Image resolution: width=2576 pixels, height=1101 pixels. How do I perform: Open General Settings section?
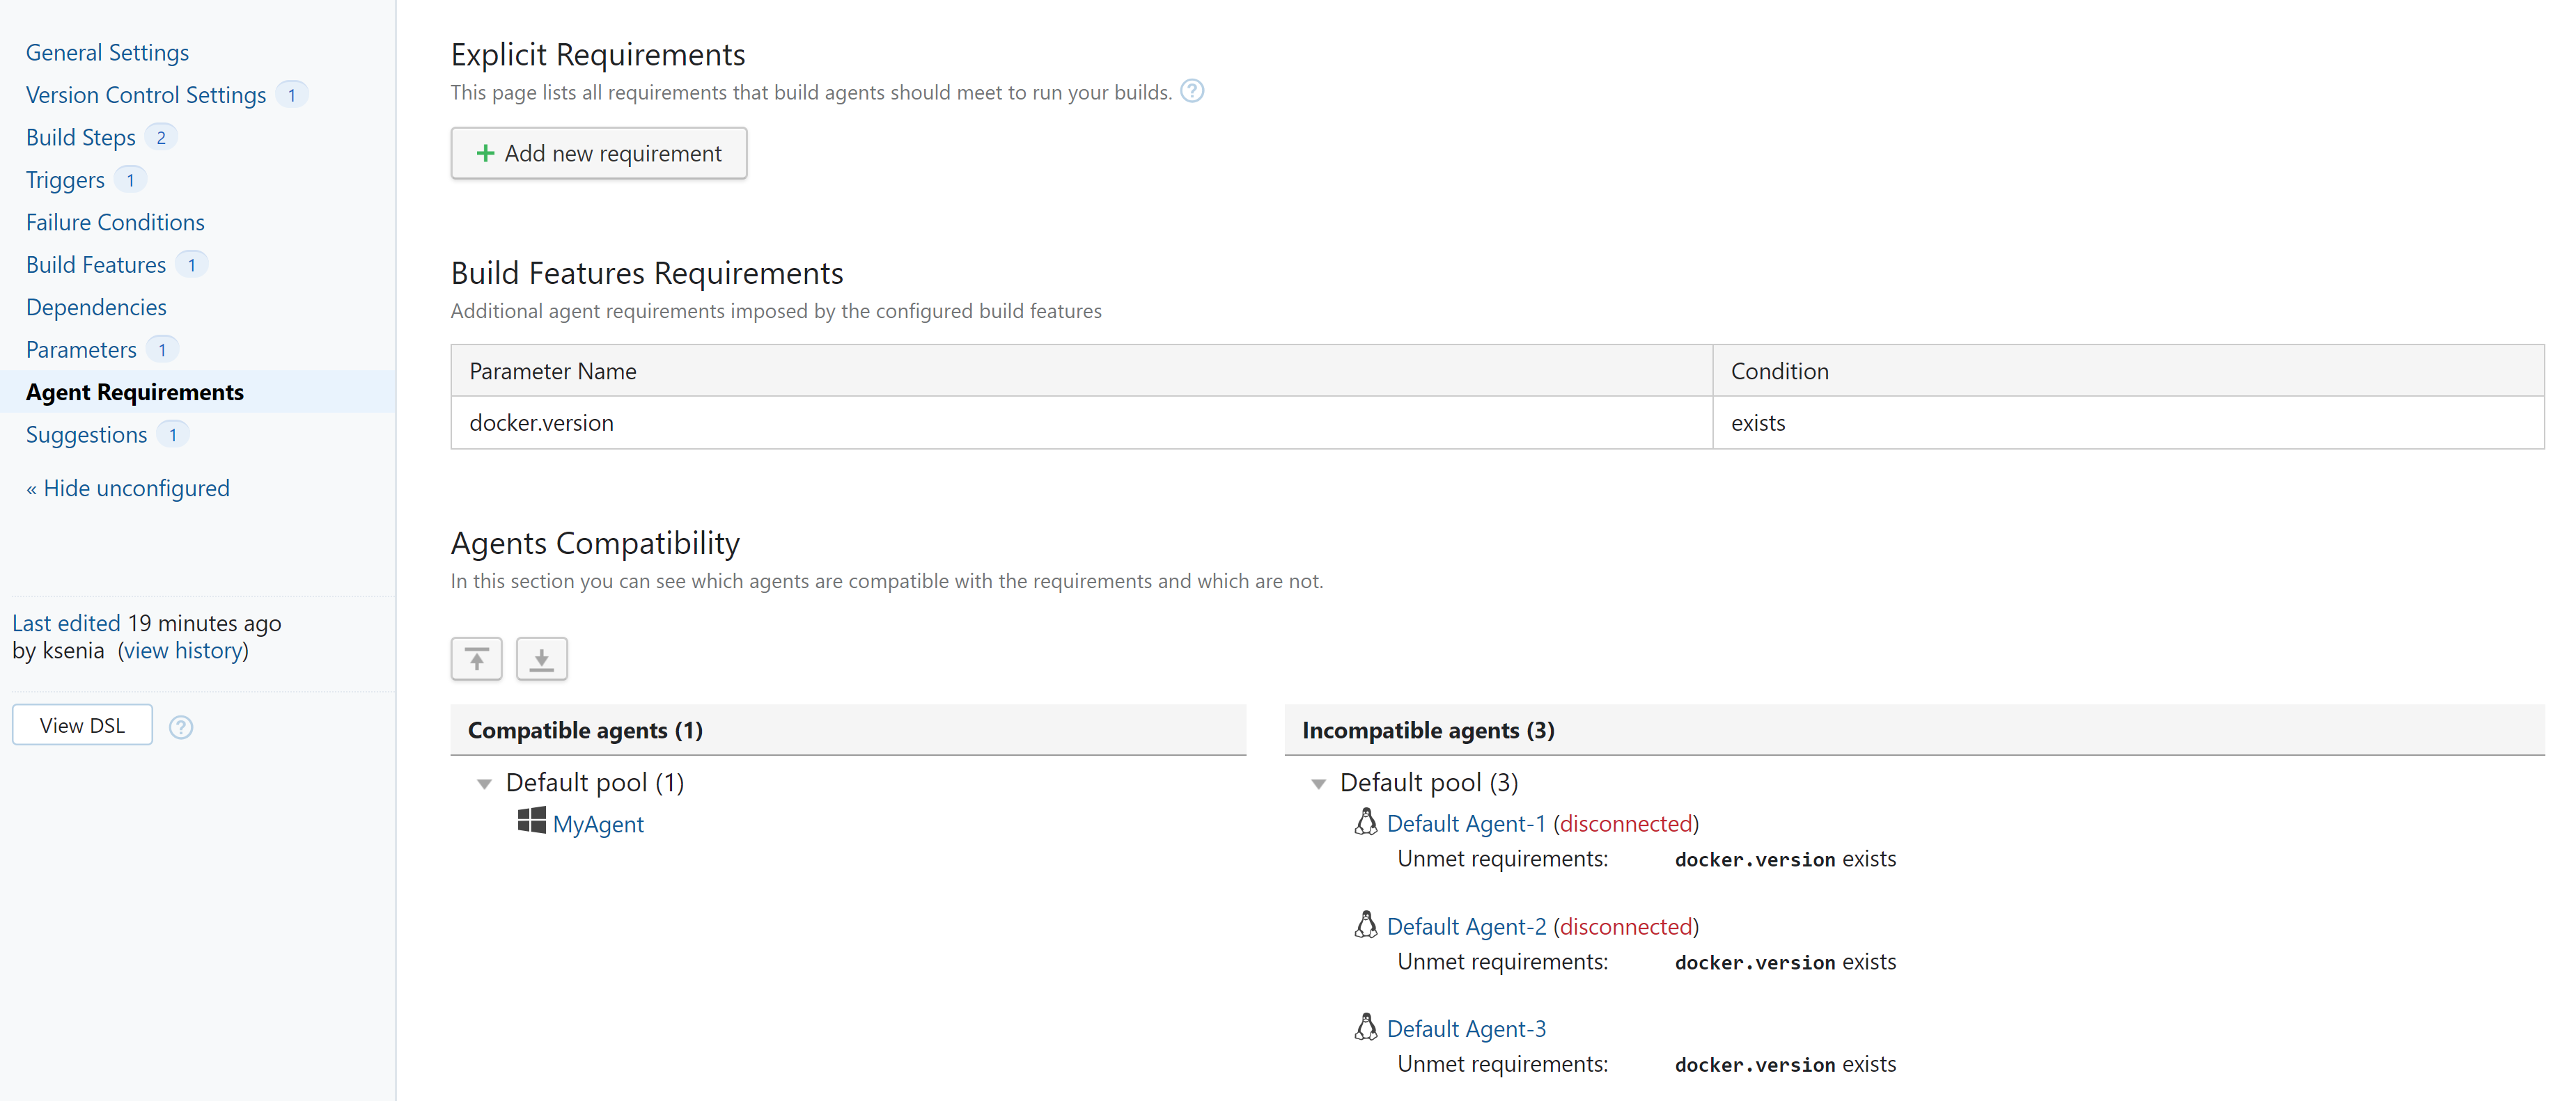[107, 52]
